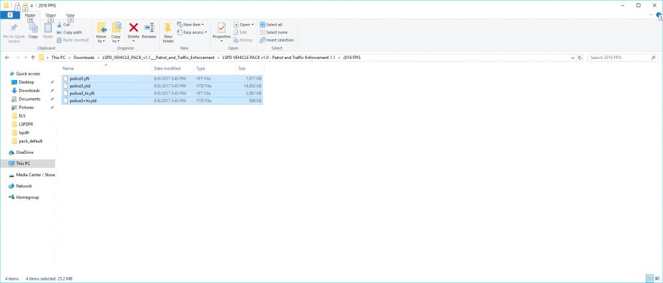Switch to Large icons view layout
The image size is (663, 283).
(656, 279)
